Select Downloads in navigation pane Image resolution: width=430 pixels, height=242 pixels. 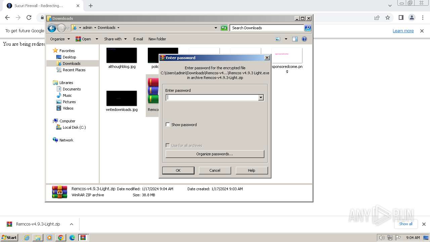71,64
